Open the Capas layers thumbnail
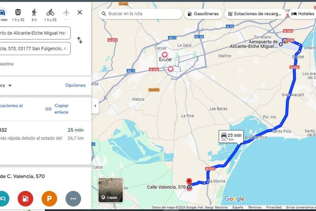Image resolution: width=316 pixels, height=211 pixels. pyautogui.click(x=110, y=190)
